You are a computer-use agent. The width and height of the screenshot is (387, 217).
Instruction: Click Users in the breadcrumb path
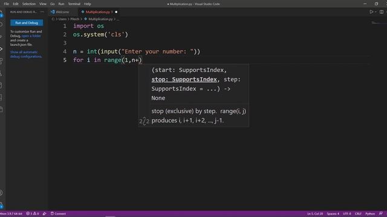click(x=62, y=19)
